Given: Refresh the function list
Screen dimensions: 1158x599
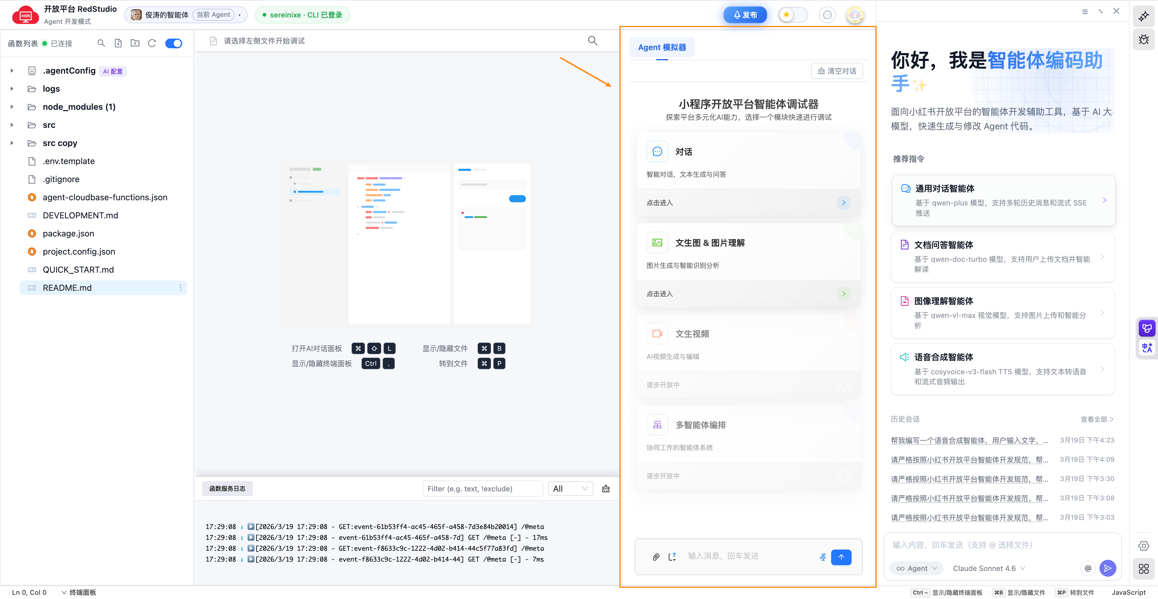Looking at the screenshot, I should [x=152, y=43].
